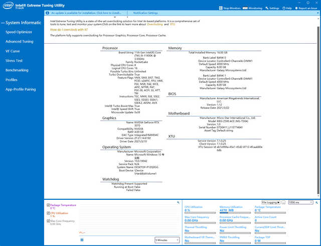This screenshot has width=321, height=246.
Task: Click the info icon in the update banner
Action: tap(47, 13)
